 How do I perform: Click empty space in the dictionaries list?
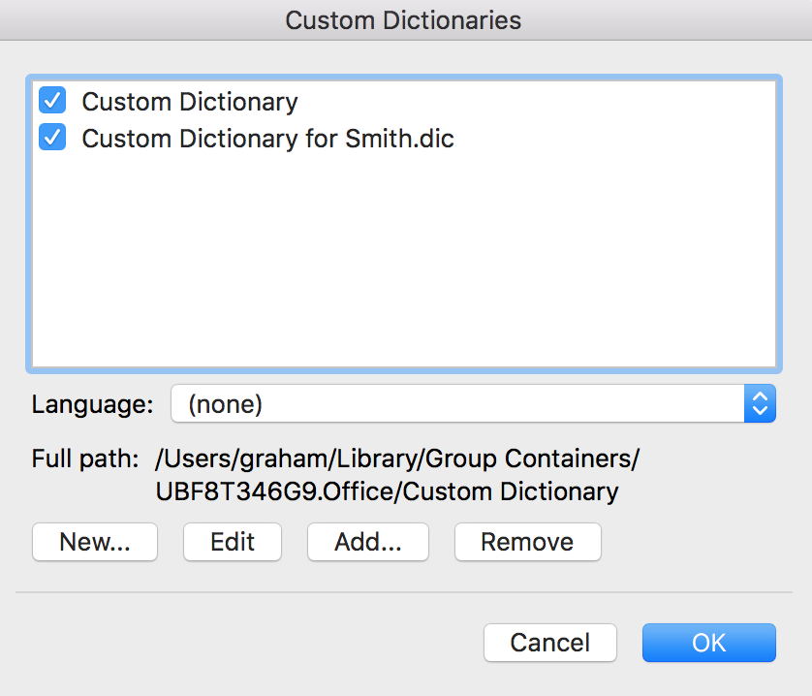404,259
